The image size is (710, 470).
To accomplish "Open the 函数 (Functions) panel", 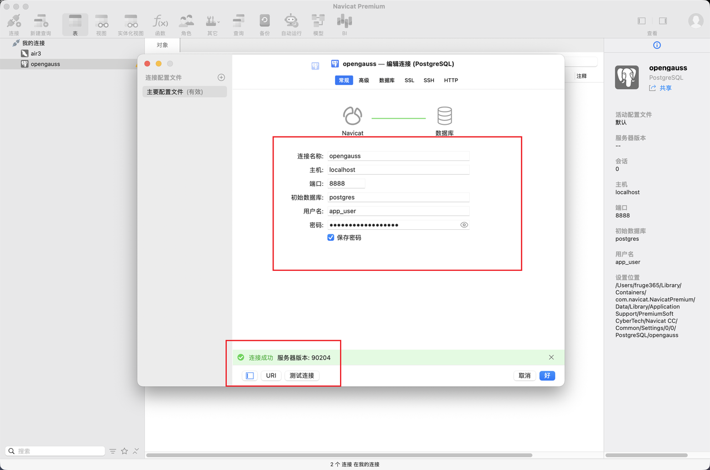I will click(160, 21).
